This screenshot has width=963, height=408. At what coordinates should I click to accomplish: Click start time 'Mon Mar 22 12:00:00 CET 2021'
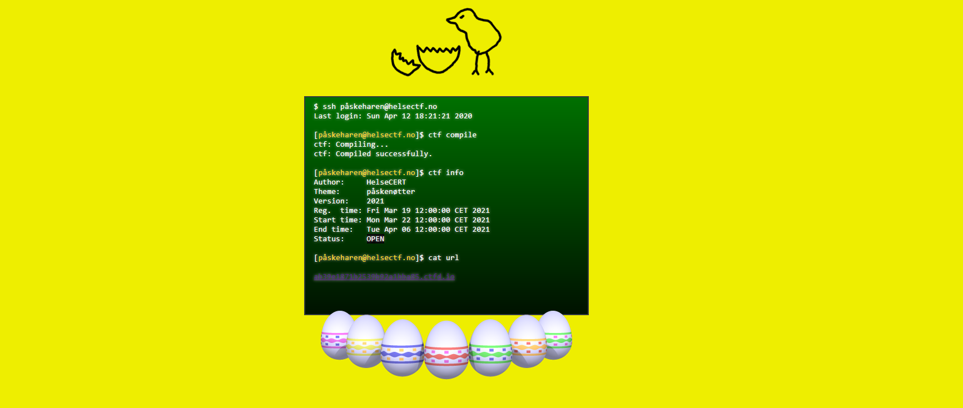click(x=428, y=220)
